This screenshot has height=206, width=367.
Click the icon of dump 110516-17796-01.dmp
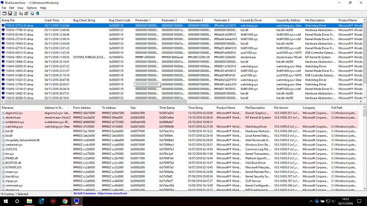pos(3,30)
